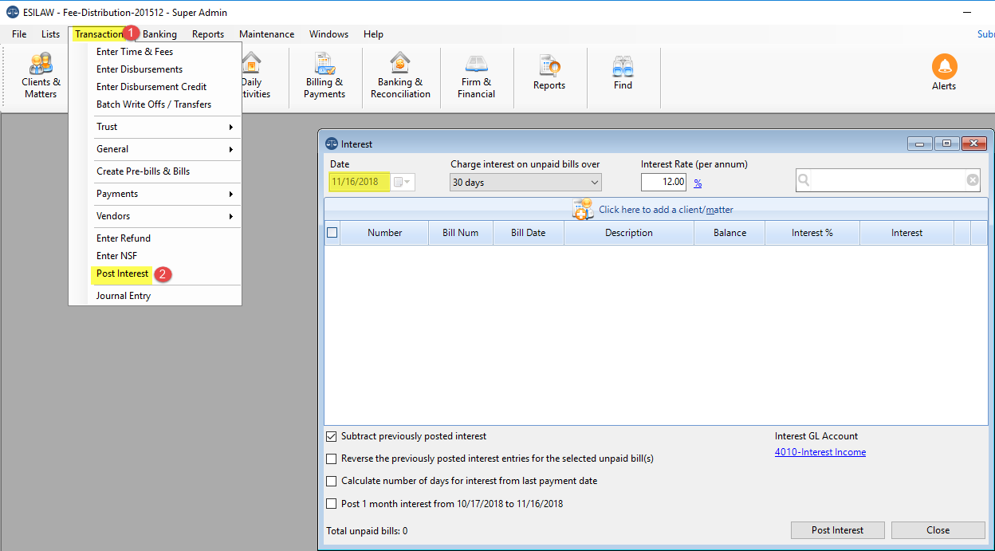Image resolution: width=995 pixels, height=551 pixels.
Task: Click the magnifier icon in the search box
Action: [x=804, y=180]
